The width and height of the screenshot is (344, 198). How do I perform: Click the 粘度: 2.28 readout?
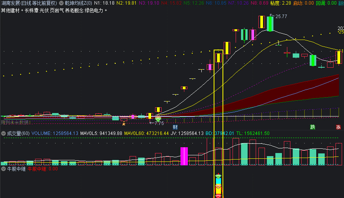click(x=281, y=3)
